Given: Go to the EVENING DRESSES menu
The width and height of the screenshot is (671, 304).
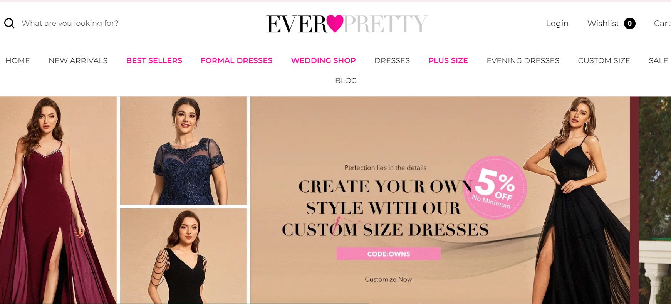Looking at the screenshot, I should 523,60.
